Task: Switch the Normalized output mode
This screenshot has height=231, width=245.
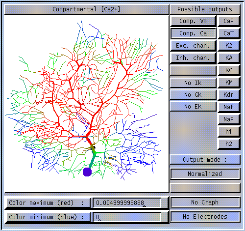Action: [205, 174]
